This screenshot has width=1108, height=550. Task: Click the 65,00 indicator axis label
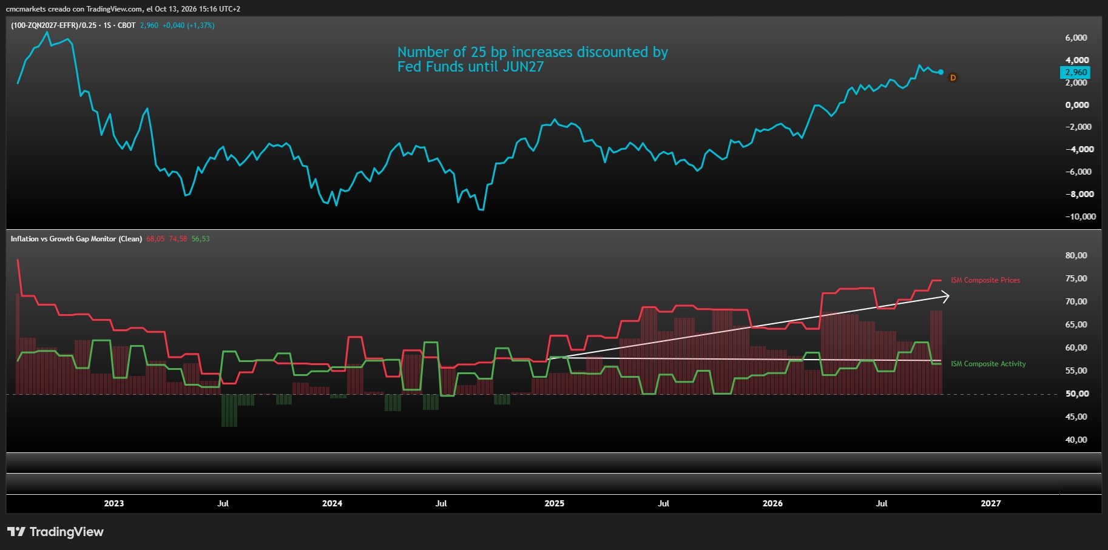point(1076,324)
